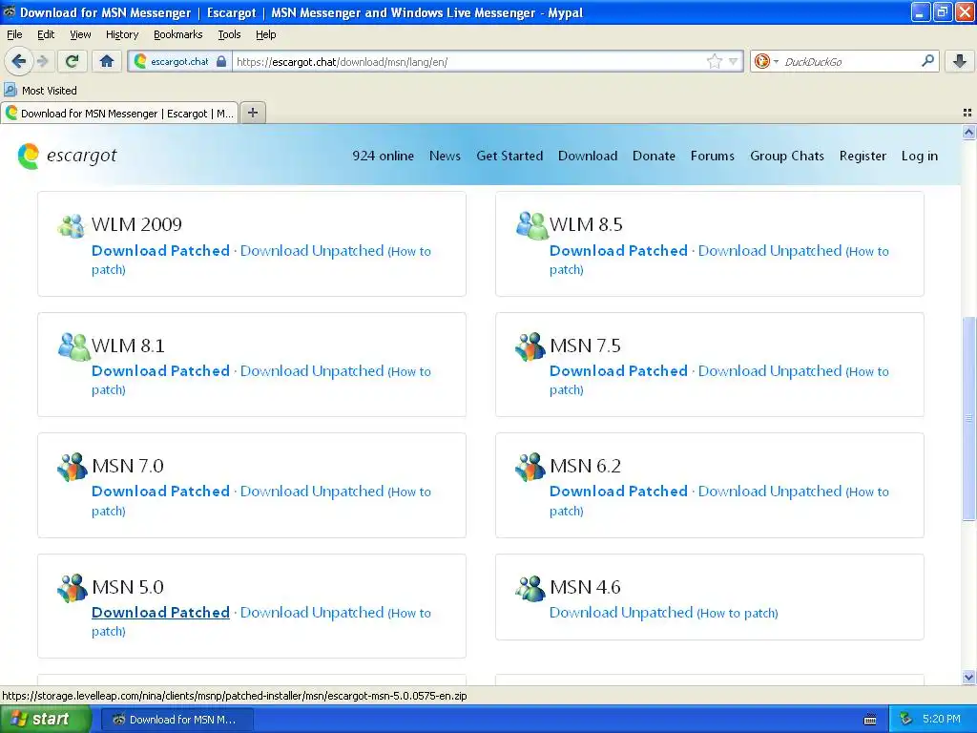The height and width of the screenshot is (733, 977).
Task: Go forward with the forward arrow button
Action: (42, 61)
